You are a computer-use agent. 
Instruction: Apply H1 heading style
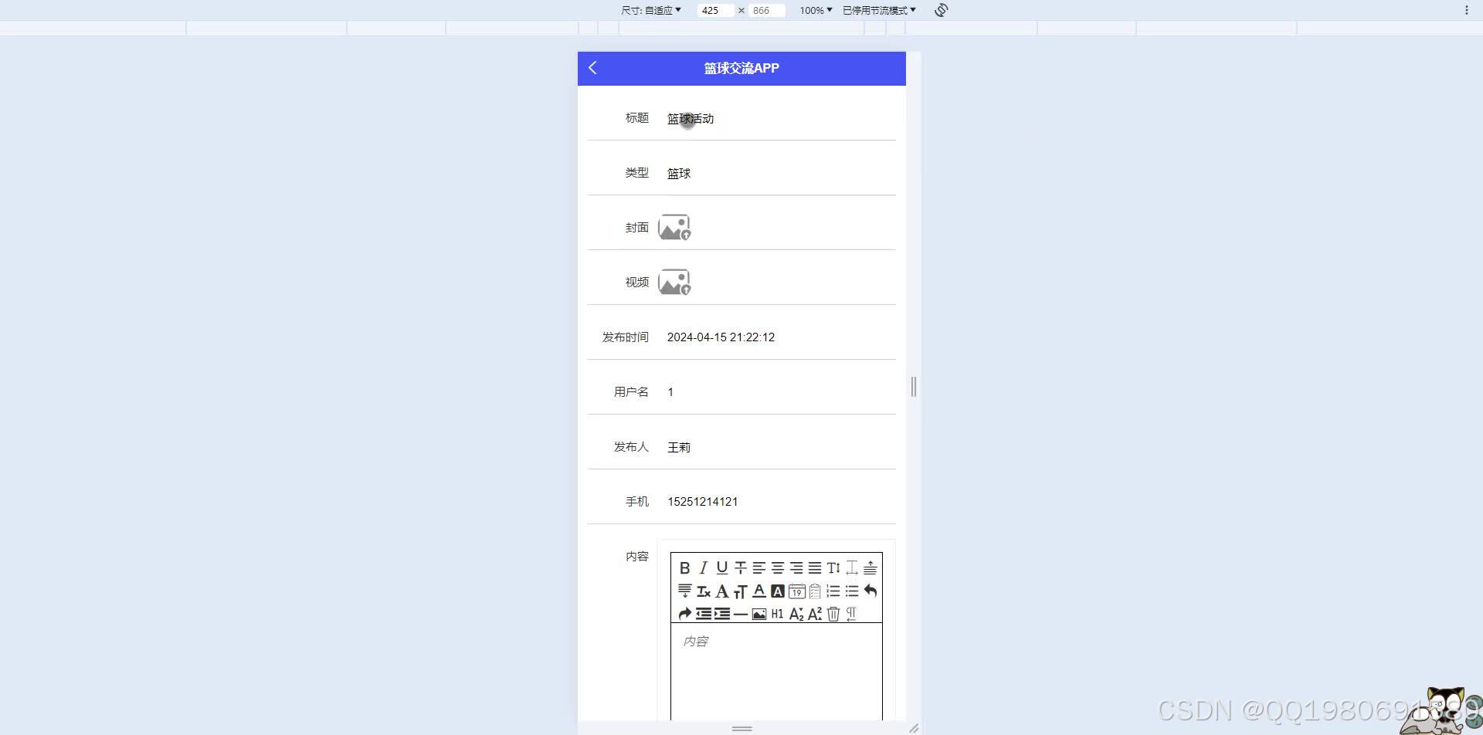click(x=777, y=614)
